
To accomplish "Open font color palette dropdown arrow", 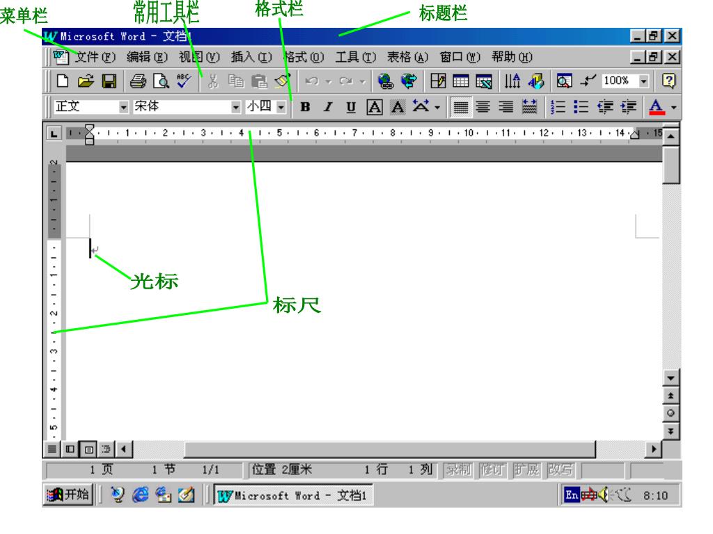I will [x=673, y=108].
